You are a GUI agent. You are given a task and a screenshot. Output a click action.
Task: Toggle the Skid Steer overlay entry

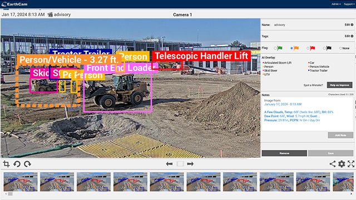click(x=270, y=71)
